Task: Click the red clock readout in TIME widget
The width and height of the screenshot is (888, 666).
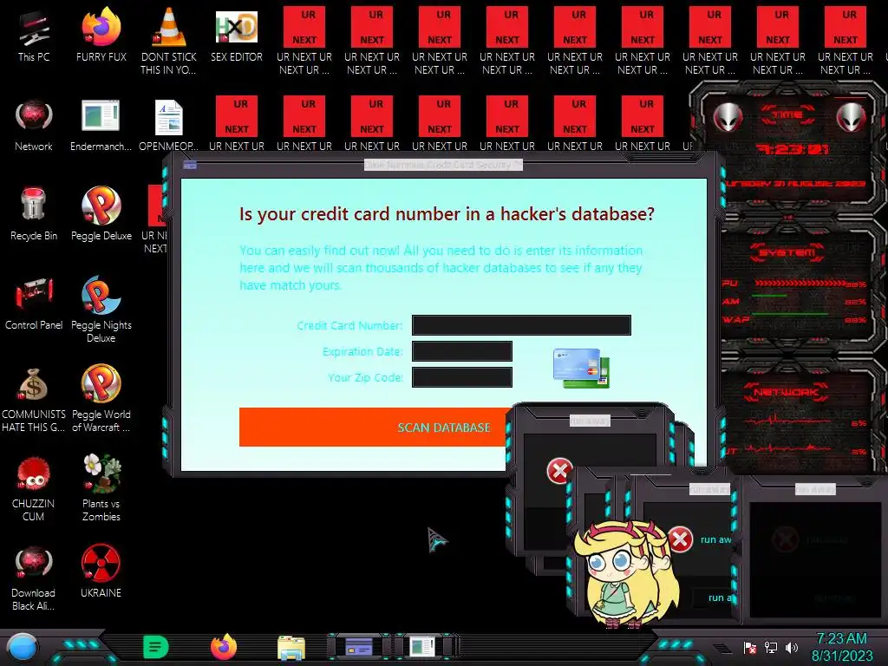Action: click(x=792, y=149)
